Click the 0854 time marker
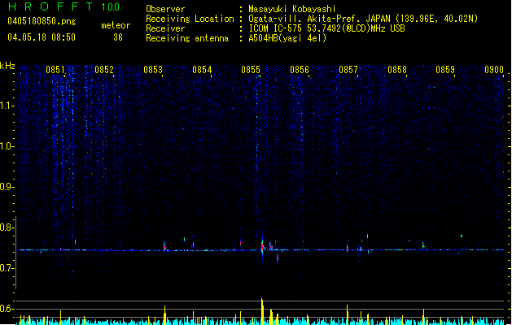 click(202, 70)
